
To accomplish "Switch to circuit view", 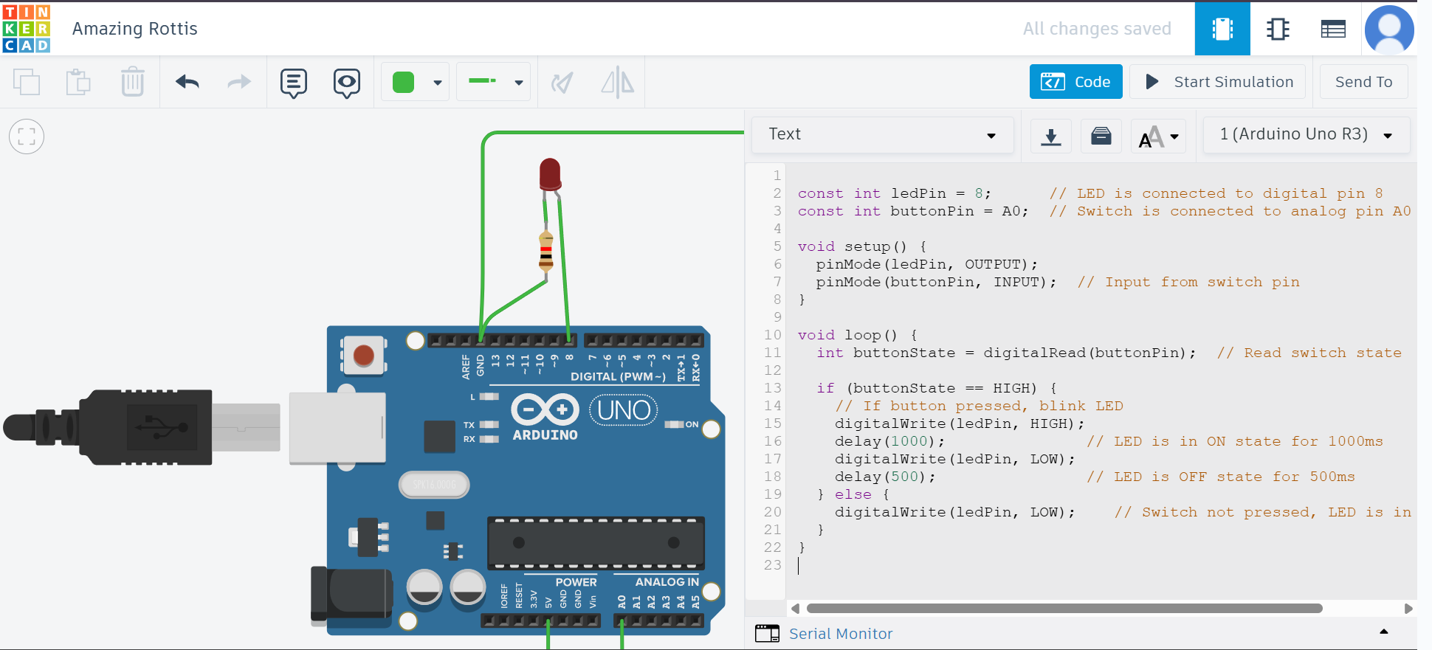I will [x=1222, y=29].
